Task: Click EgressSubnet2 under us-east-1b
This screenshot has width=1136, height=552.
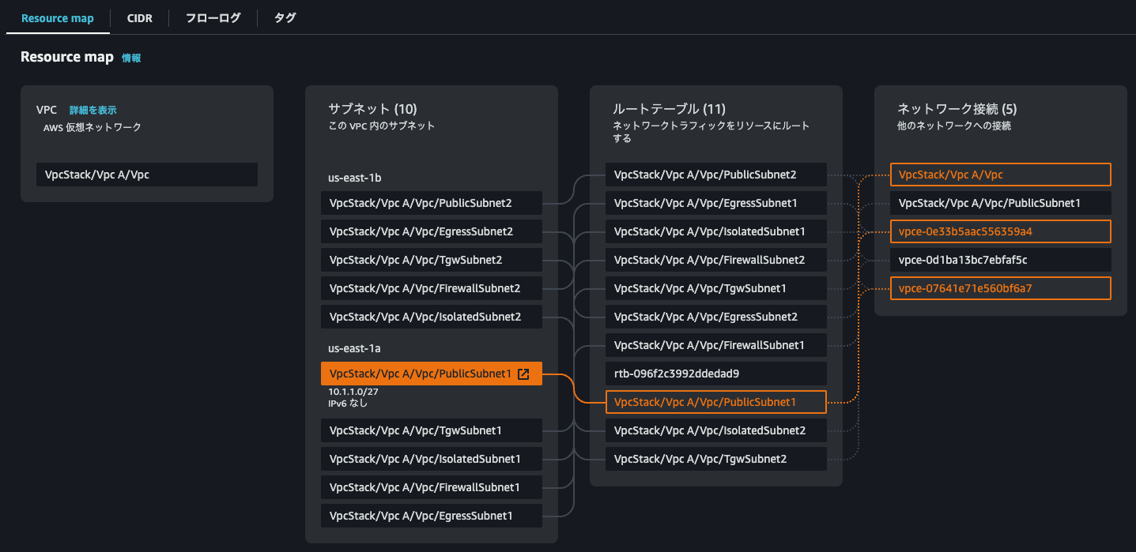Action: (431, 231)
